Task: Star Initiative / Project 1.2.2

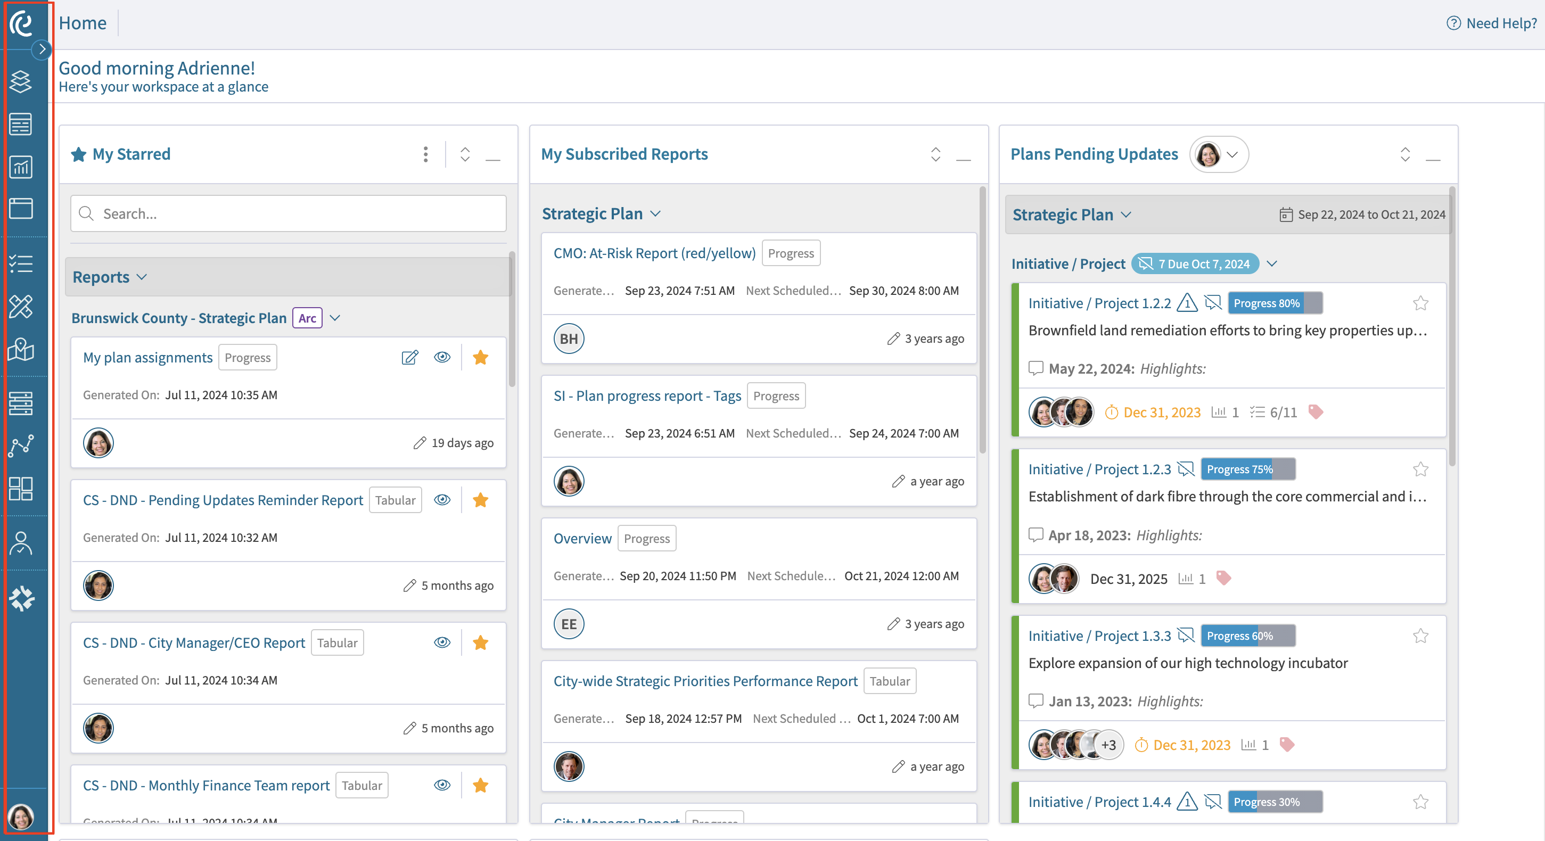Action: tap(1420, 303)
